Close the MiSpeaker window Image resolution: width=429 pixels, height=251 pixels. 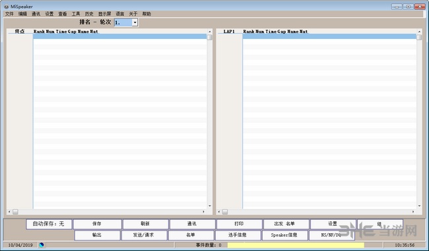click(420, 7)
